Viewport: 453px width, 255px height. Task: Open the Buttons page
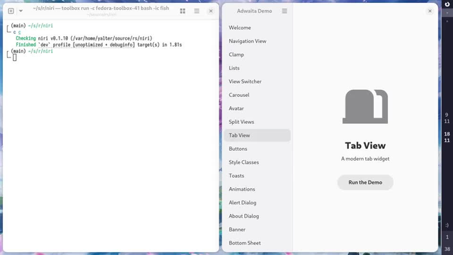click(x=257, y=149)
